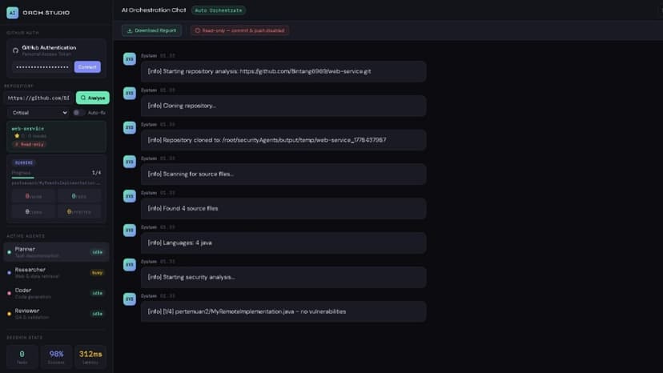Focus the Personal Access Token field
The height and width of the screenshot is (373, 663).
(x=42, y=66)
